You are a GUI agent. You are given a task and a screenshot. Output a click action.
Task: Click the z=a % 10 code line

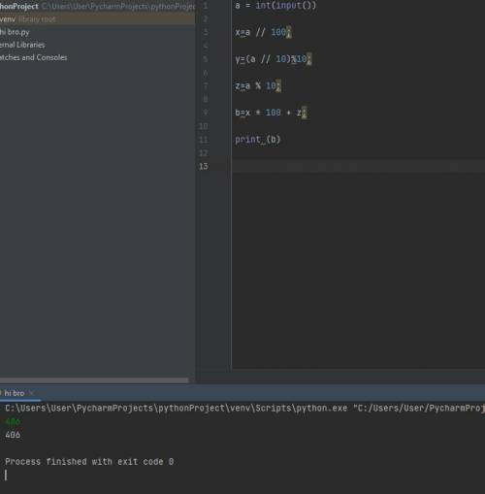pyautogui.click(x=258, y=86)
